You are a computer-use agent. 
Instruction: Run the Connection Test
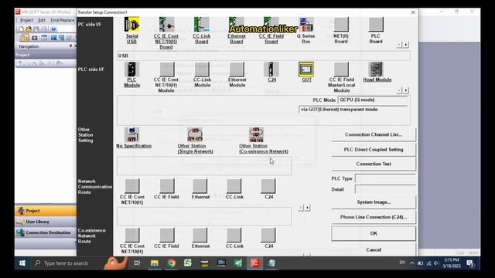point(374,164)
